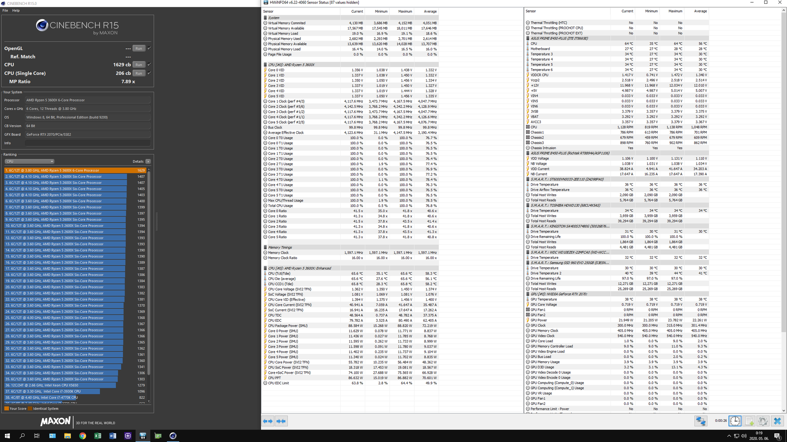The width and height of the screenshot is (787, 442).
Task: Select the Average Effective Clock row
Action: coord(350,133)
